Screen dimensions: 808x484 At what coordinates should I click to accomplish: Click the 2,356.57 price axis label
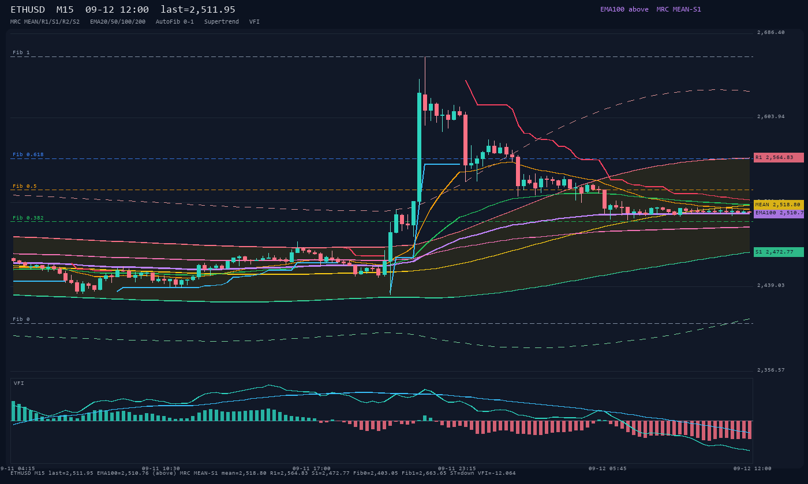click(x=771, y=370)
